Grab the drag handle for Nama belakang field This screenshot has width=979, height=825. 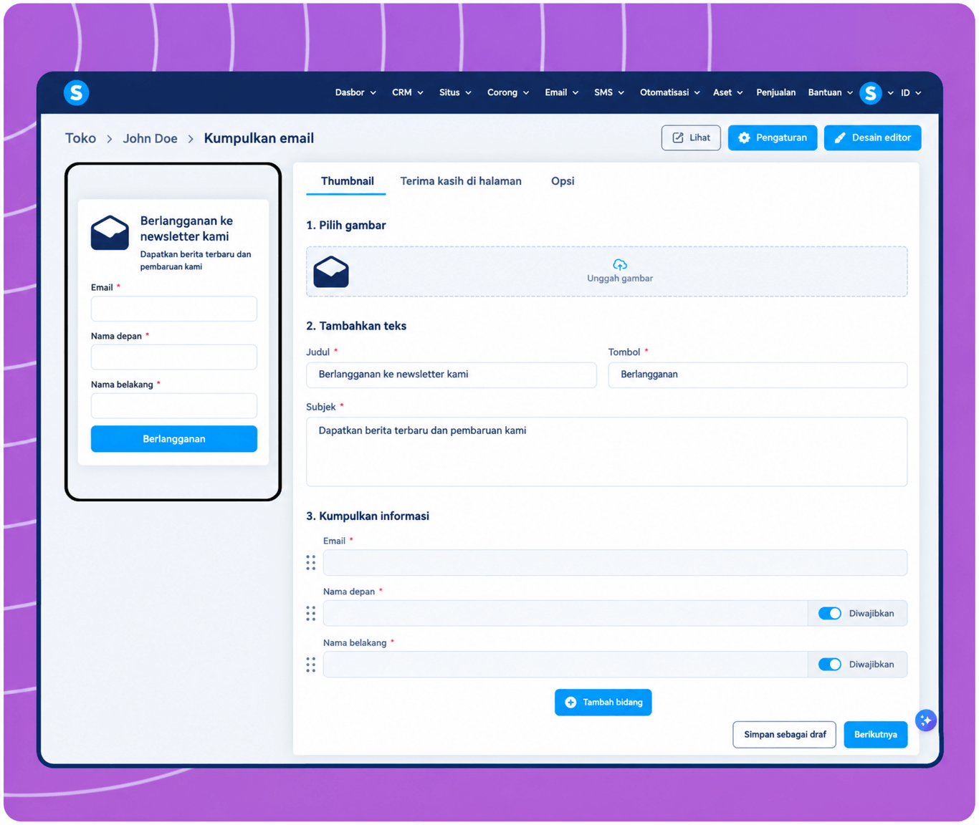[x=310, y=665]
